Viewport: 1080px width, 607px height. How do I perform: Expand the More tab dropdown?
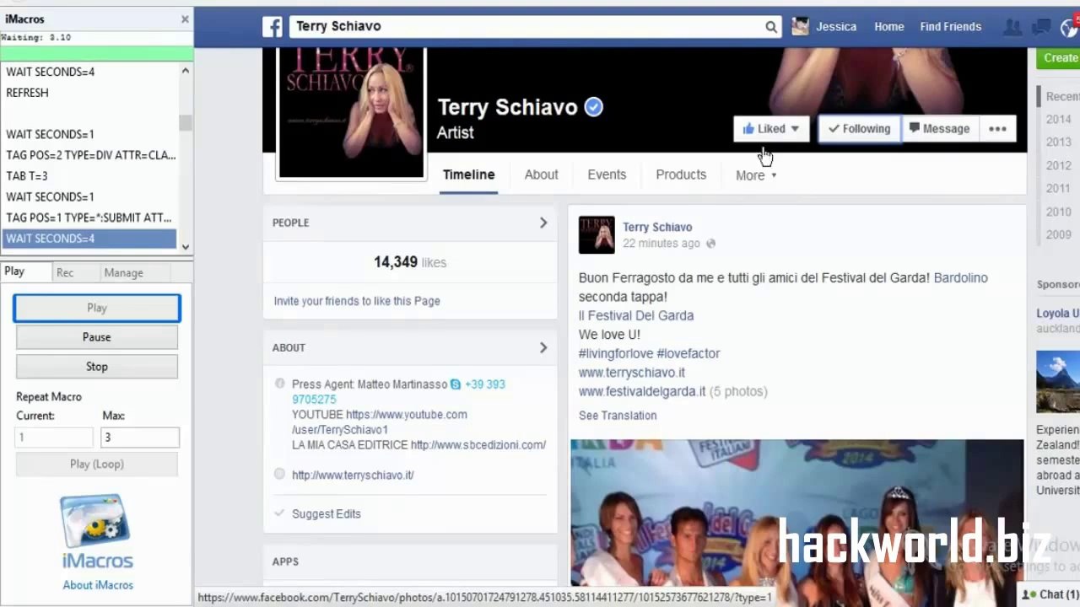[756, 175]
